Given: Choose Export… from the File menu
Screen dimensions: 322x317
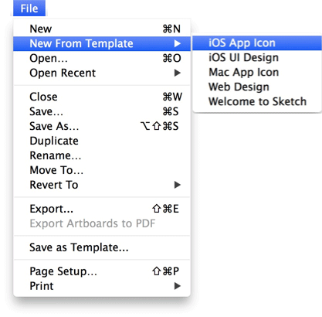Looking at the screenshot, I should [102, 209].
